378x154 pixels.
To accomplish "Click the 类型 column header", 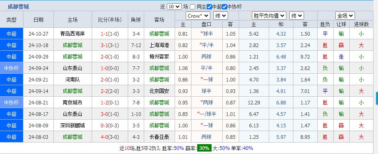I will click(12, 20).
